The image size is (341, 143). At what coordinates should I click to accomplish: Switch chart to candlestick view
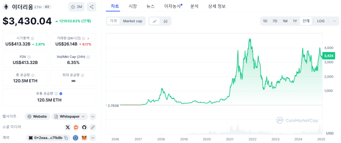(165, 21)
